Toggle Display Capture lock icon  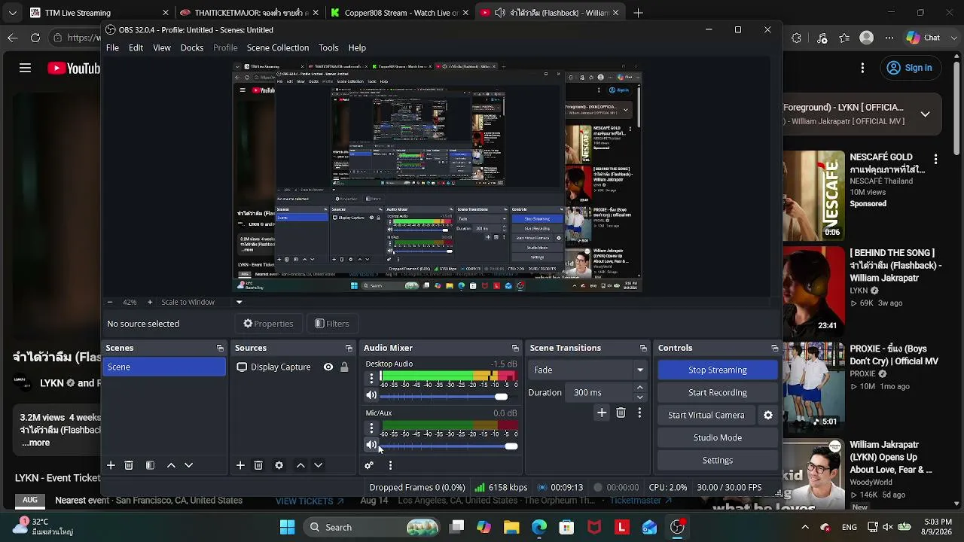tap(344, 367)
